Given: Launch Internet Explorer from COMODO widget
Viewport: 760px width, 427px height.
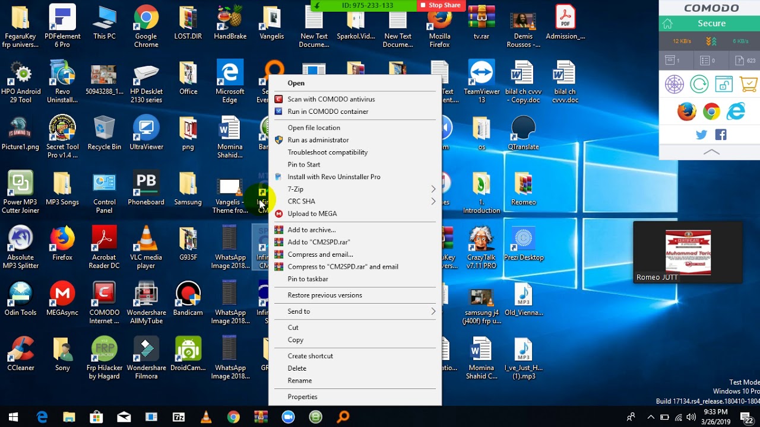Looking at the screenshot, I should click(736, 111).
